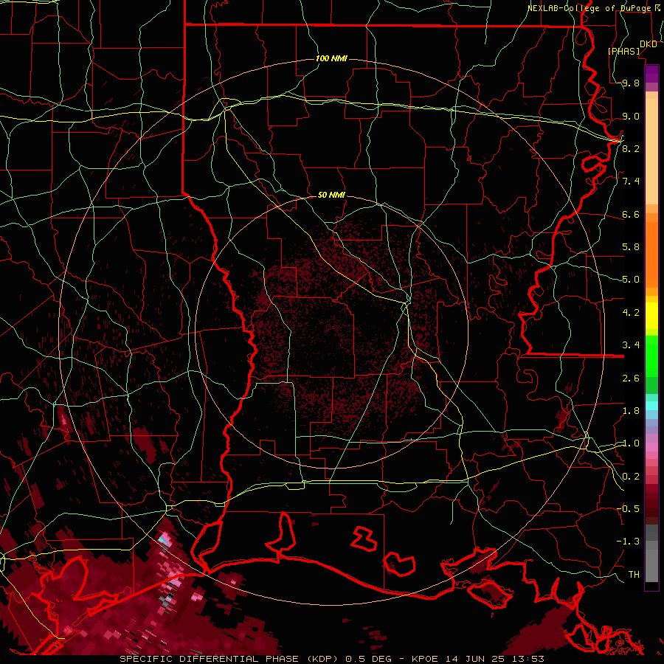Click the 1.0 value on the color scale
The width and height of the screenshot is (664, 664).
pyautogui.click(x=631, y=443)
